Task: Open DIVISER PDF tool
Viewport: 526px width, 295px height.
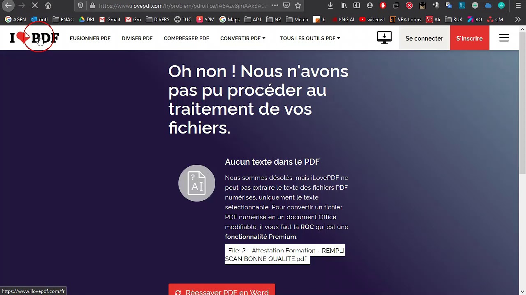Action: coord(137,38)
